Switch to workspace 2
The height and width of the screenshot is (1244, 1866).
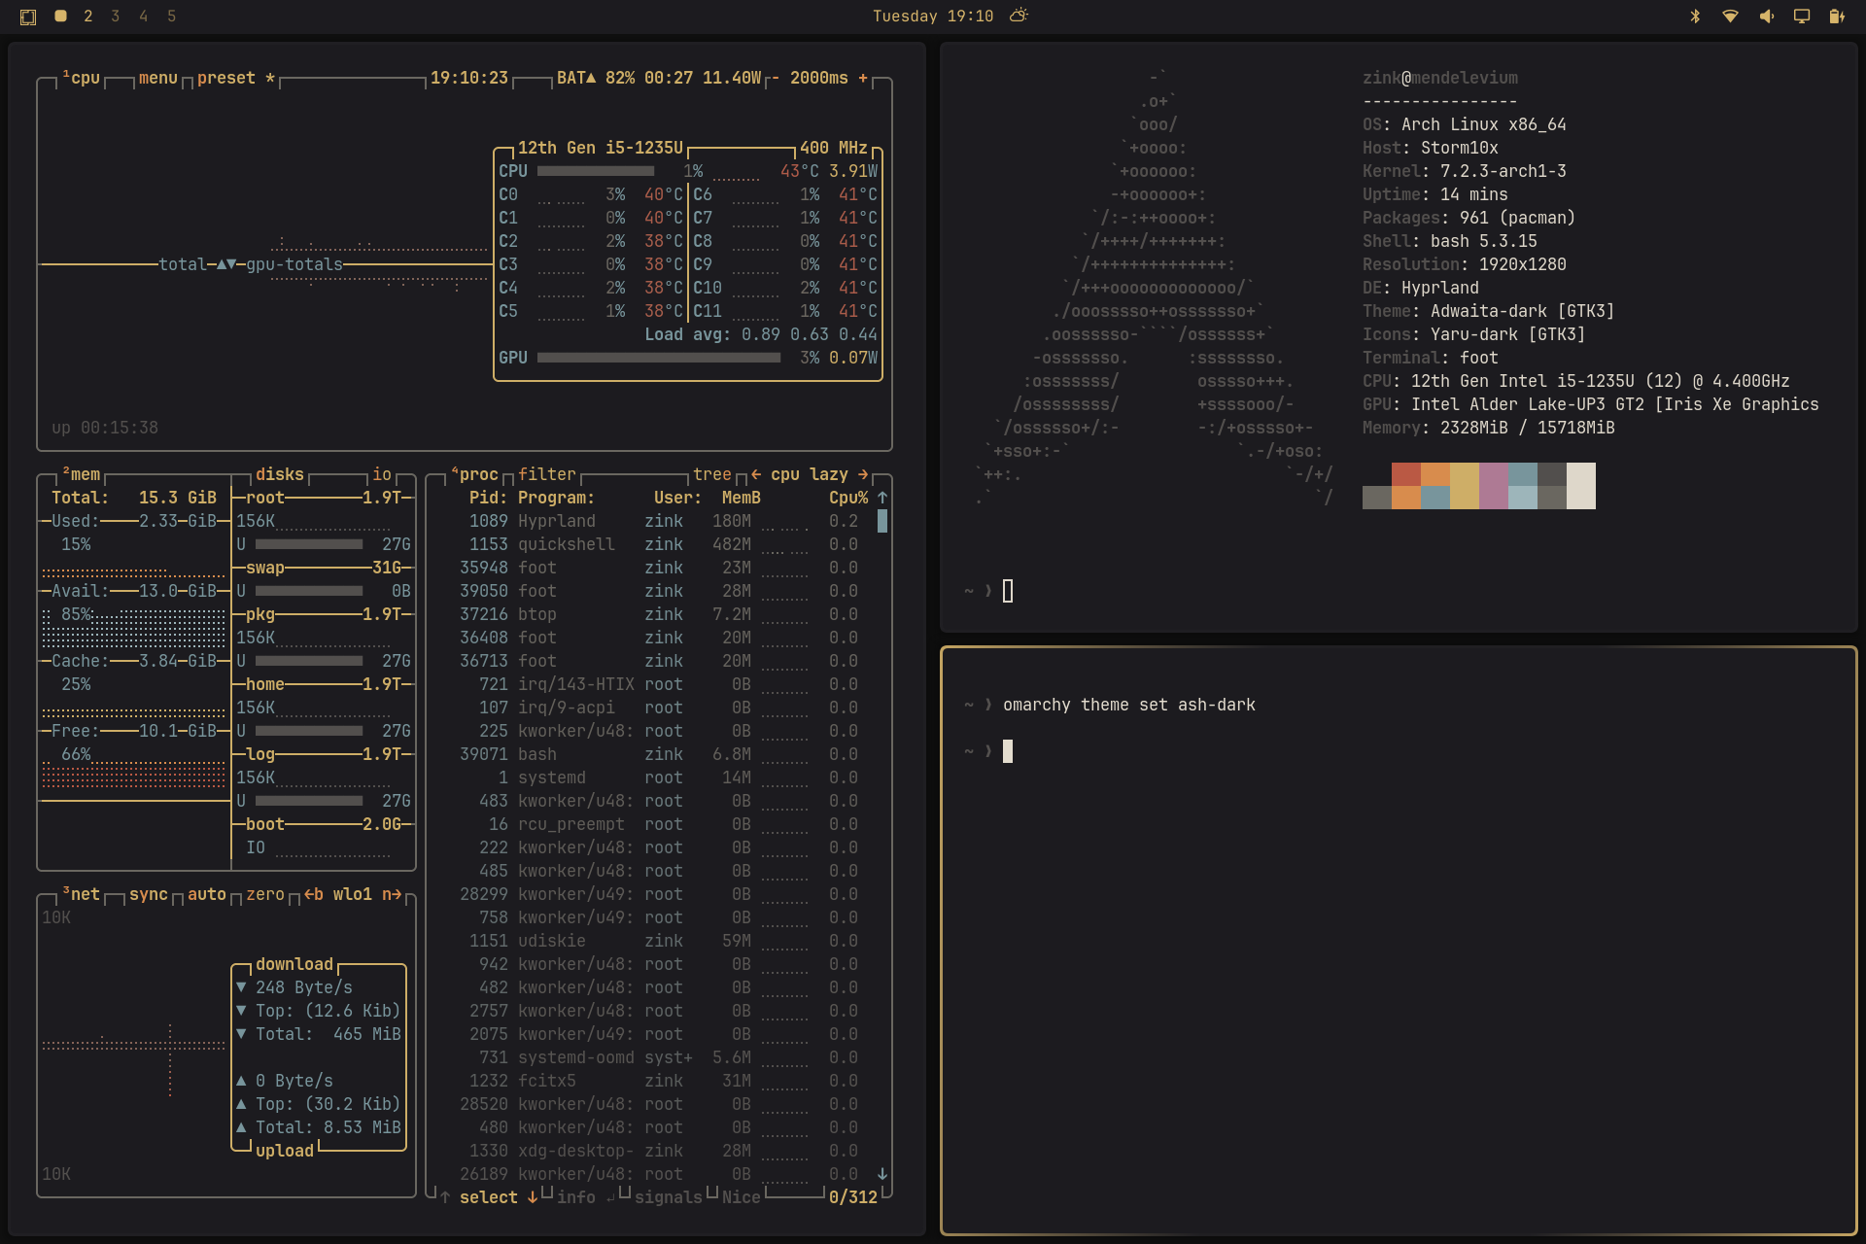click(88, 17)
